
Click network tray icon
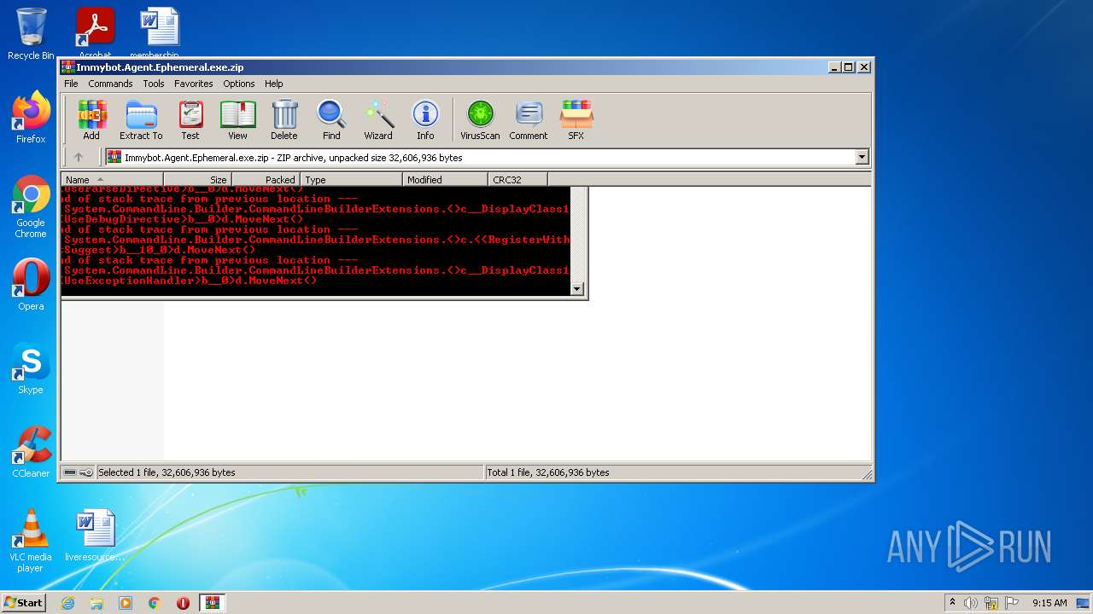991,603
